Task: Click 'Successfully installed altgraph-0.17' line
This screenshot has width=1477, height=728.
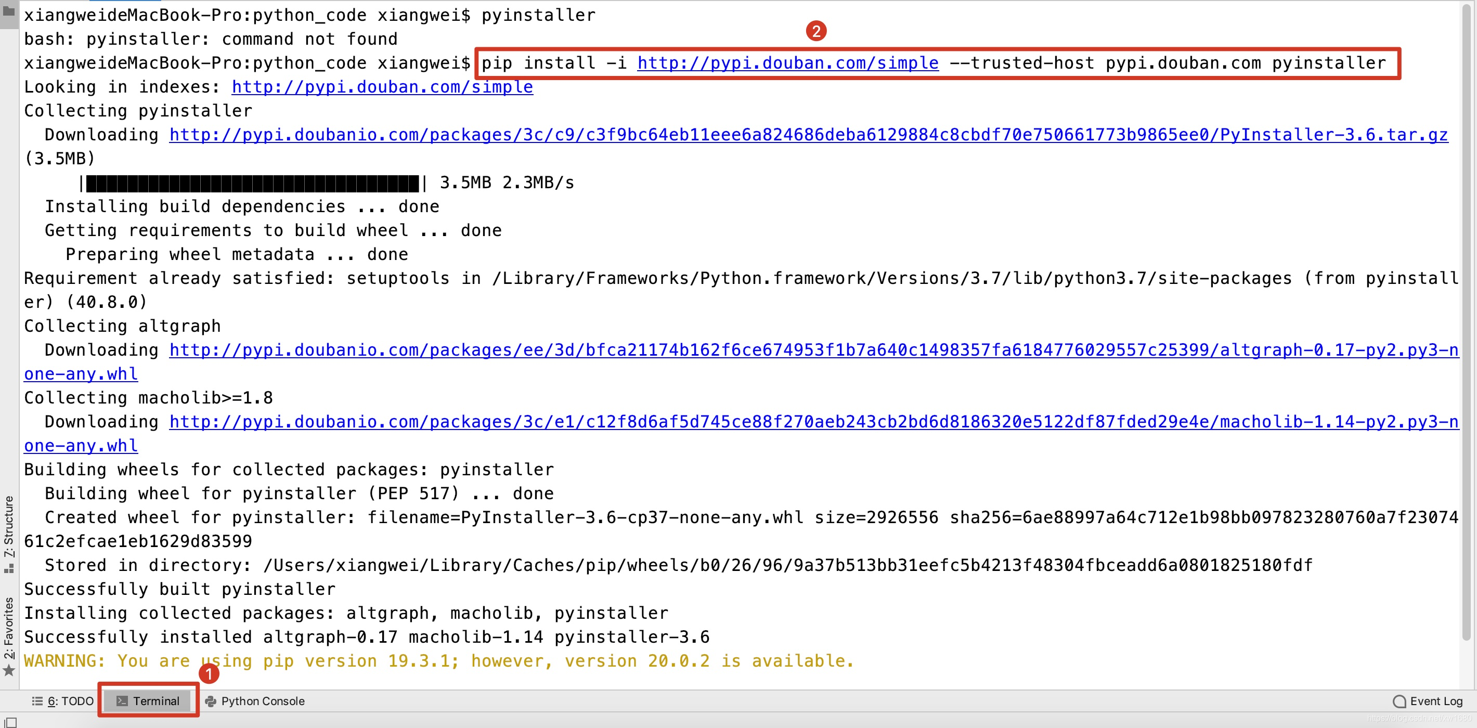Action: tap(367, 637)
